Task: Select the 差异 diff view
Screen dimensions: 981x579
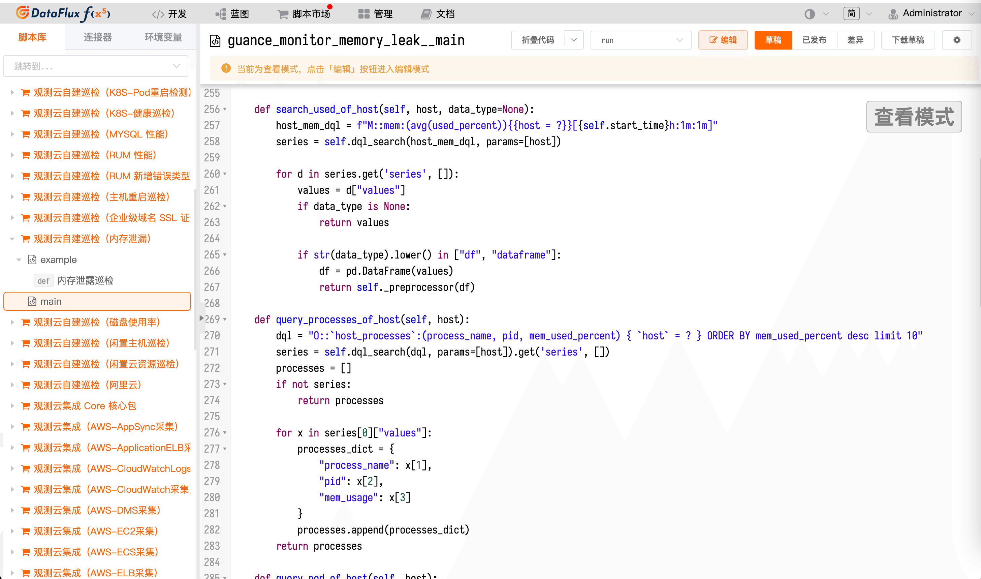Action: point(855,40)
